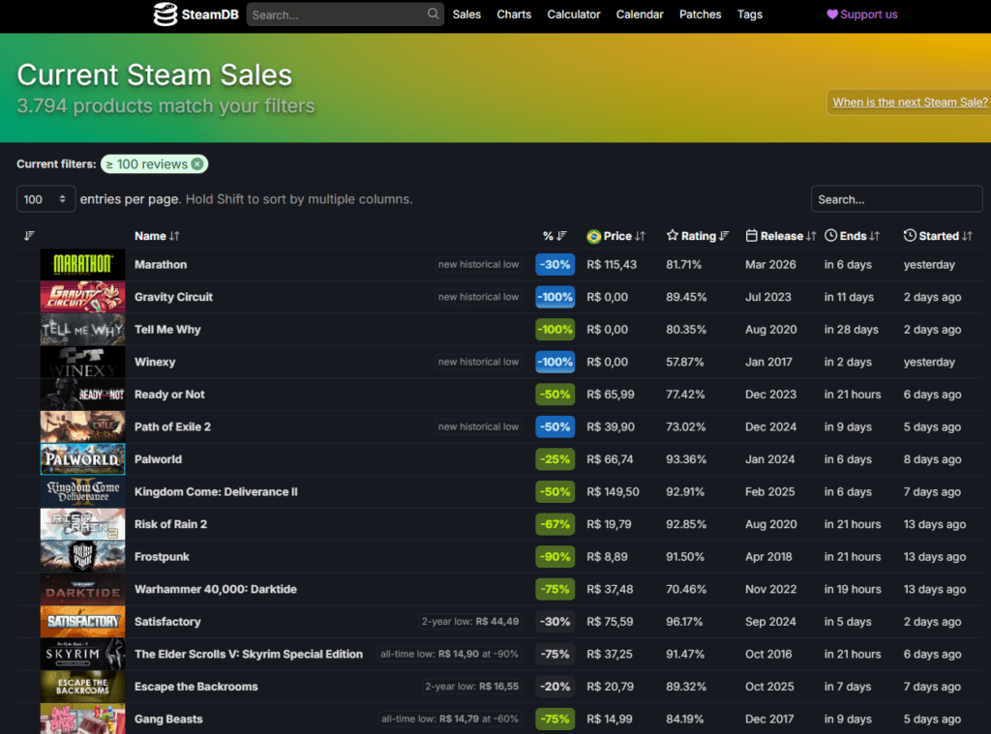Click the Palworld thumbnail image
The width and height of the screenshot is (991, 734).
[83, 459]
